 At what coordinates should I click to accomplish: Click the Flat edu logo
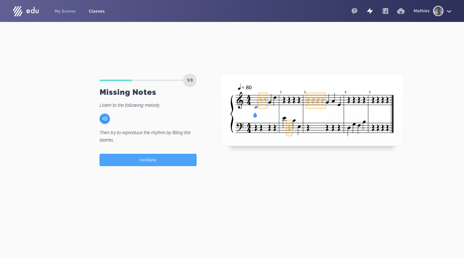[26, 11]
